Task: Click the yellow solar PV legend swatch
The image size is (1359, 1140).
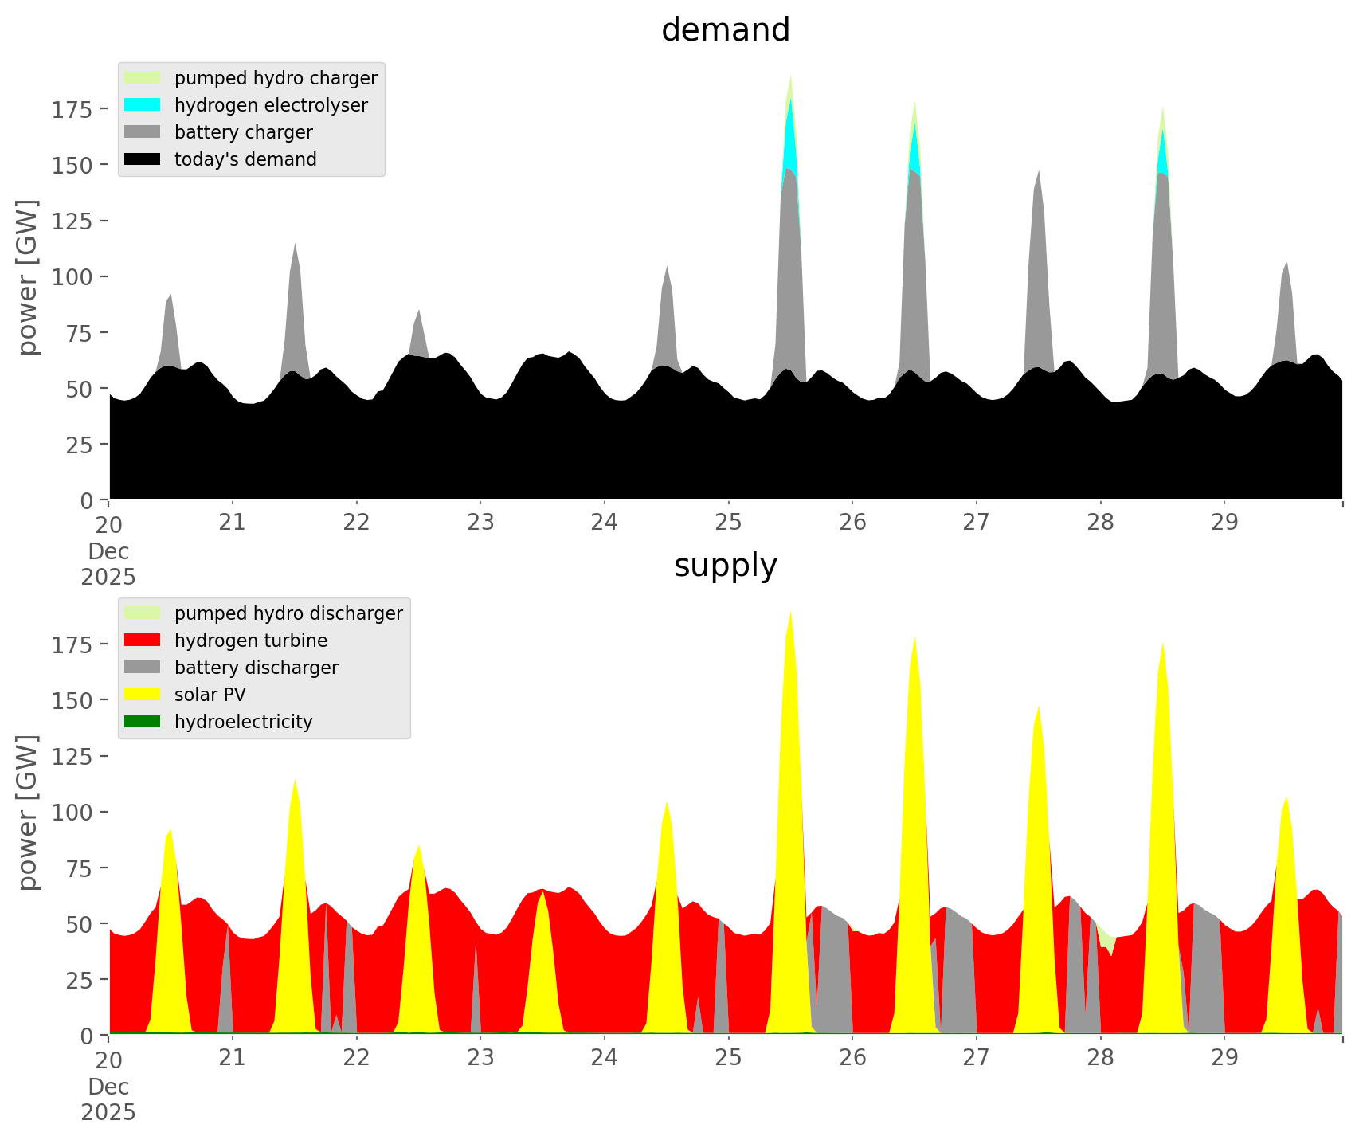Action: pyautogui.click(x=143, y=695)
